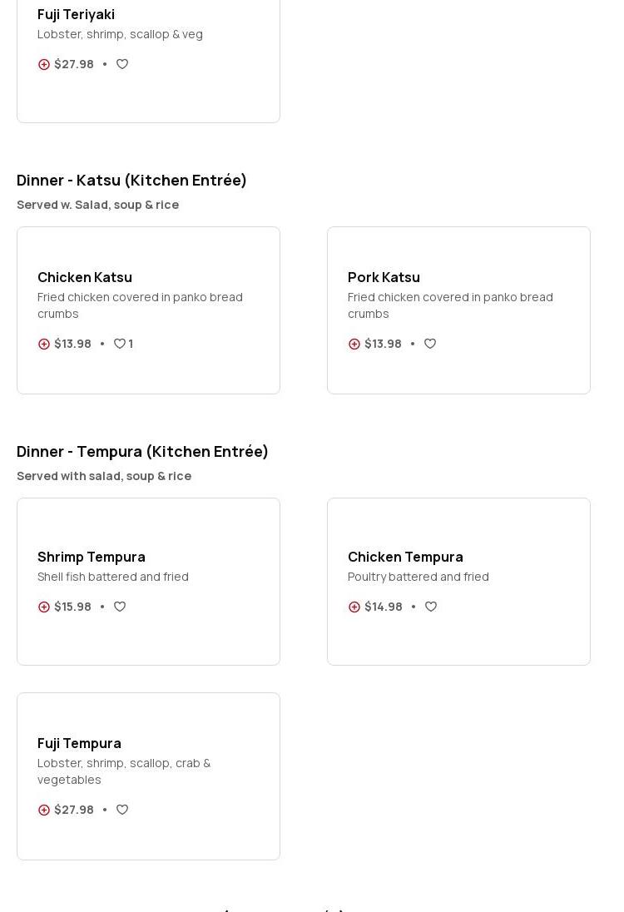Add Shrimp Tempura with plus icon
The image size is (624, 912).
[x=44, y=607]
